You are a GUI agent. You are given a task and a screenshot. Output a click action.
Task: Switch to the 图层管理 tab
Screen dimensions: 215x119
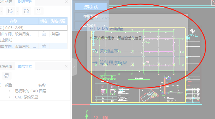click(25, 66)
